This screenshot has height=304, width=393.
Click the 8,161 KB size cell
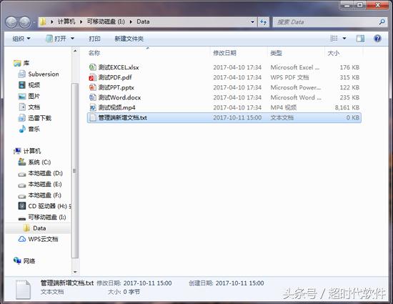click(347, 107)
